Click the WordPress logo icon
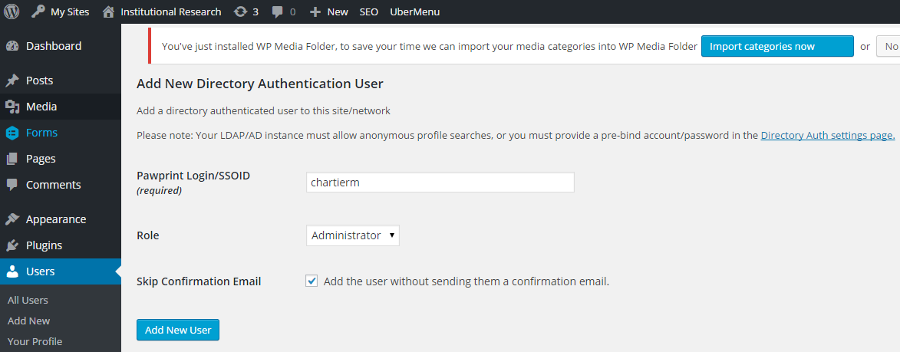 [12, 12]
